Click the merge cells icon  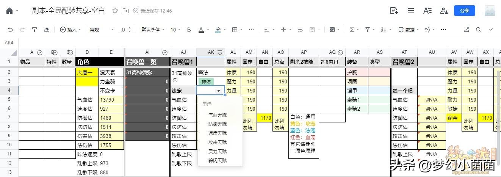312,30
